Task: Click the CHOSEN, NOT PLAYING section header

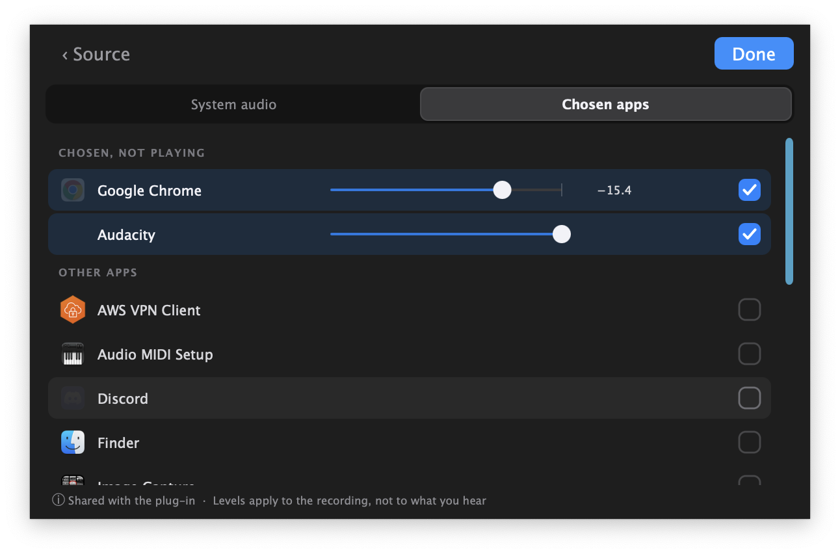Action: 132,153
